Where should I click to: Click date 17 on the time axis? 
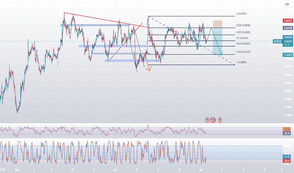158,170
